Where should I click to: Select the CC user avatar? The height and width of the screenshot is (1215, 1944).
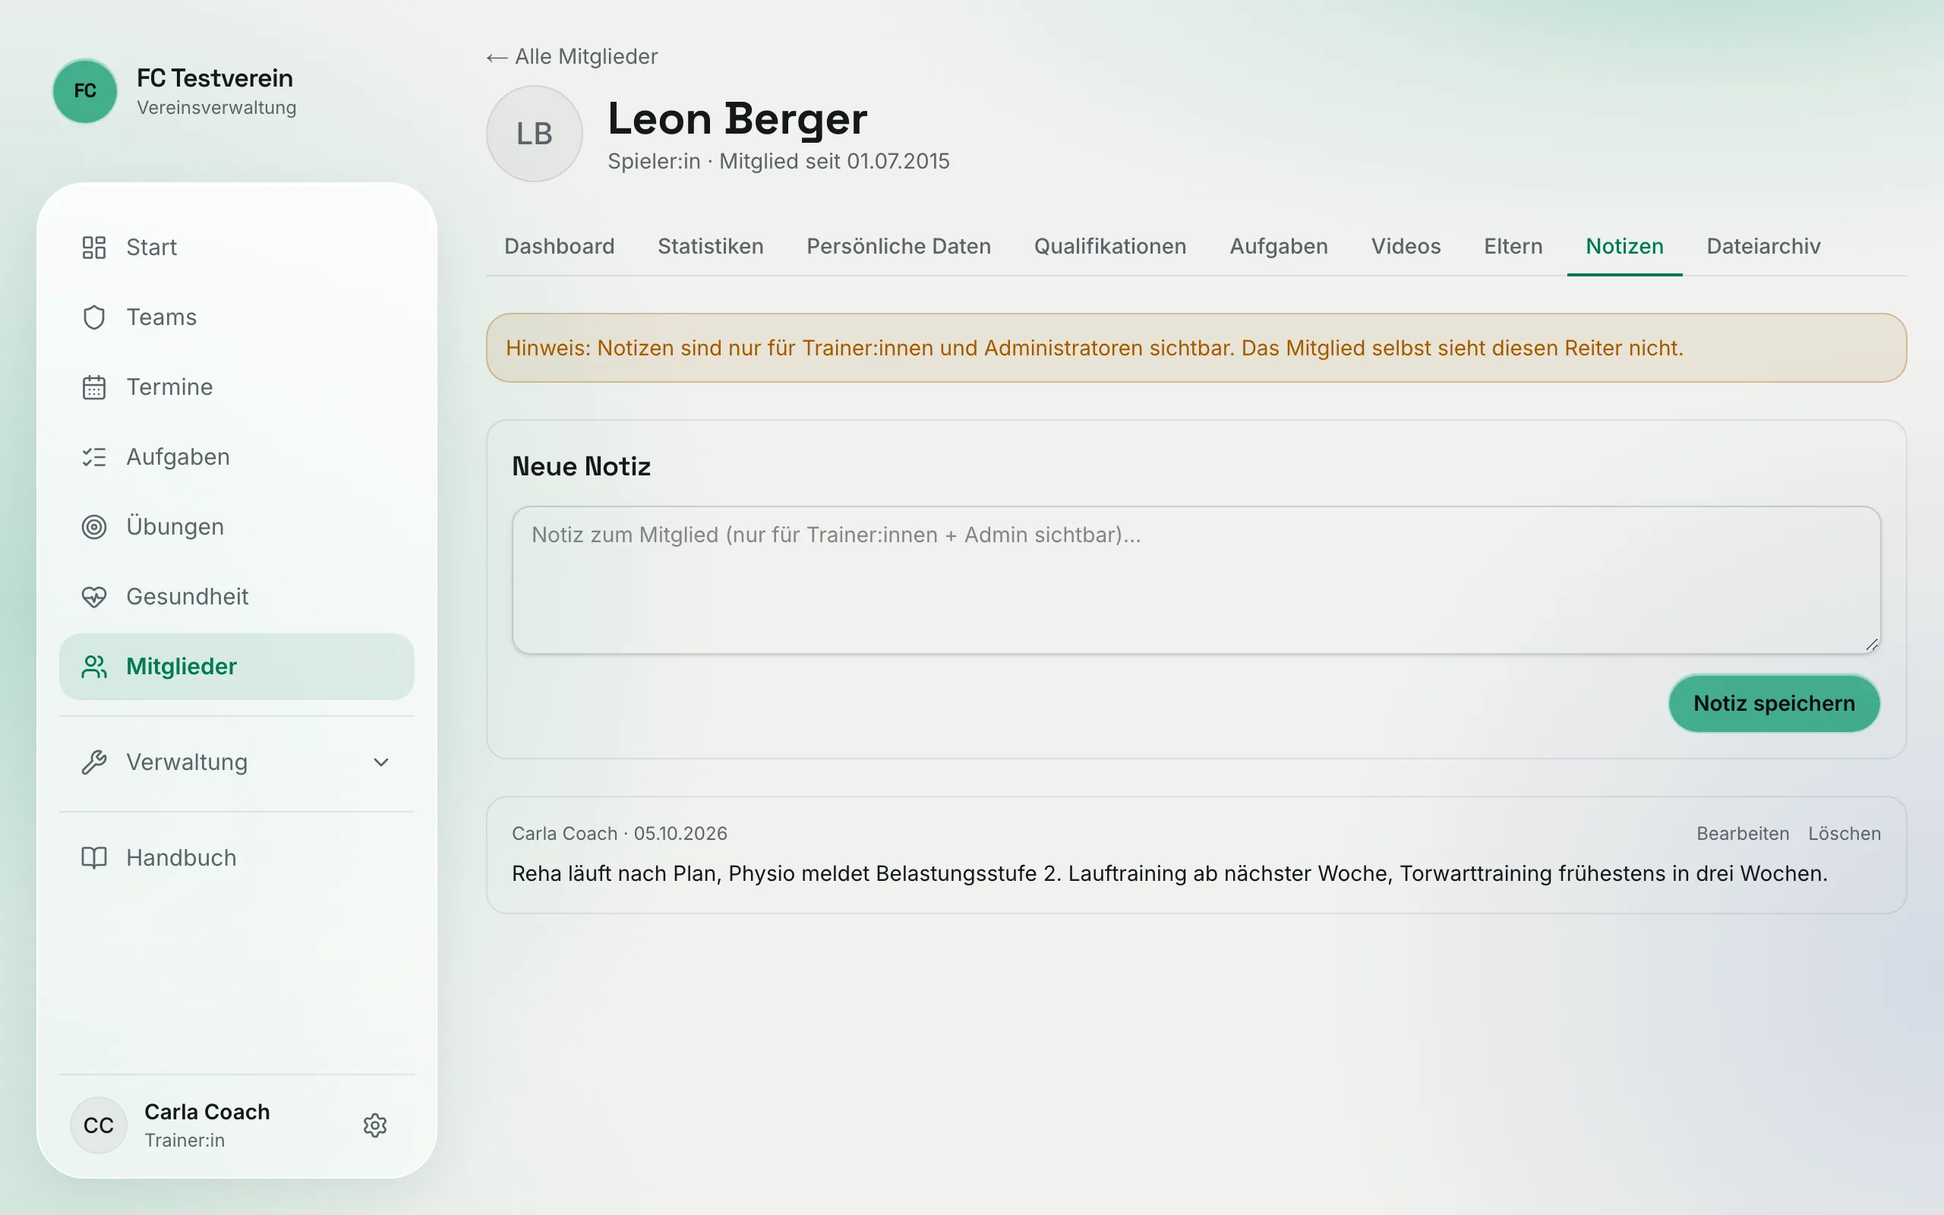(x=99, y=1125)
